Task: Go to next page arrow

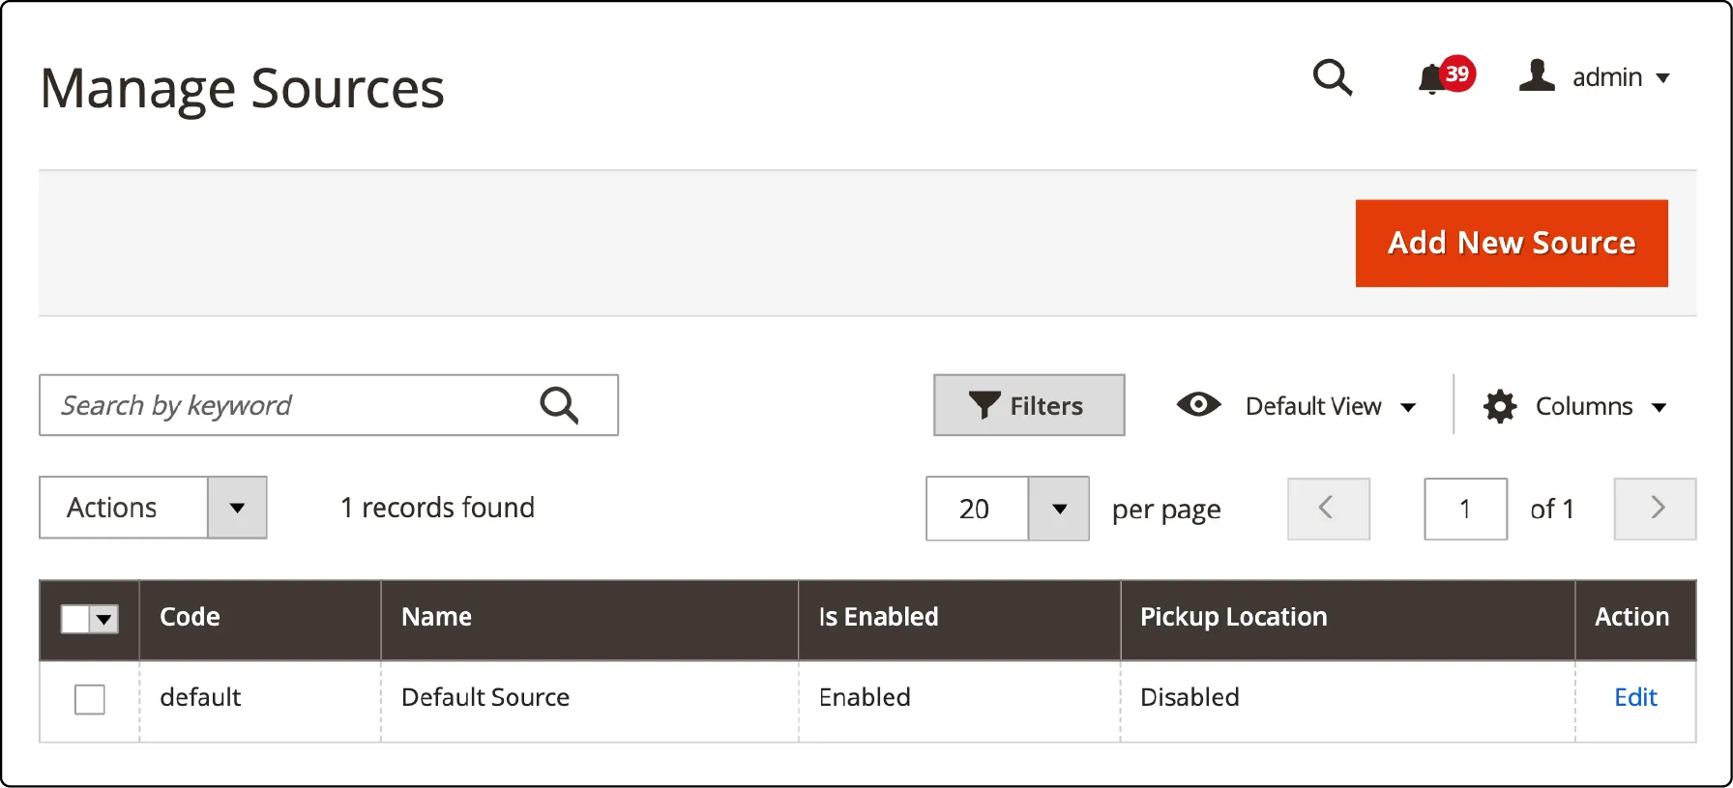Action: 1655,509
